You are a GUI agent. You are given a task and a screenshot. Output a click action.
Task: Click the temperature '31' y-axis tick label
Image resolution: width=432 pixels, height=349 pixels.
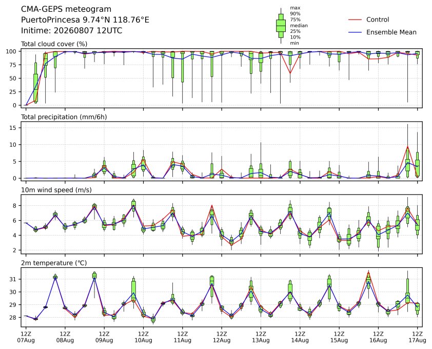(13, 280)
